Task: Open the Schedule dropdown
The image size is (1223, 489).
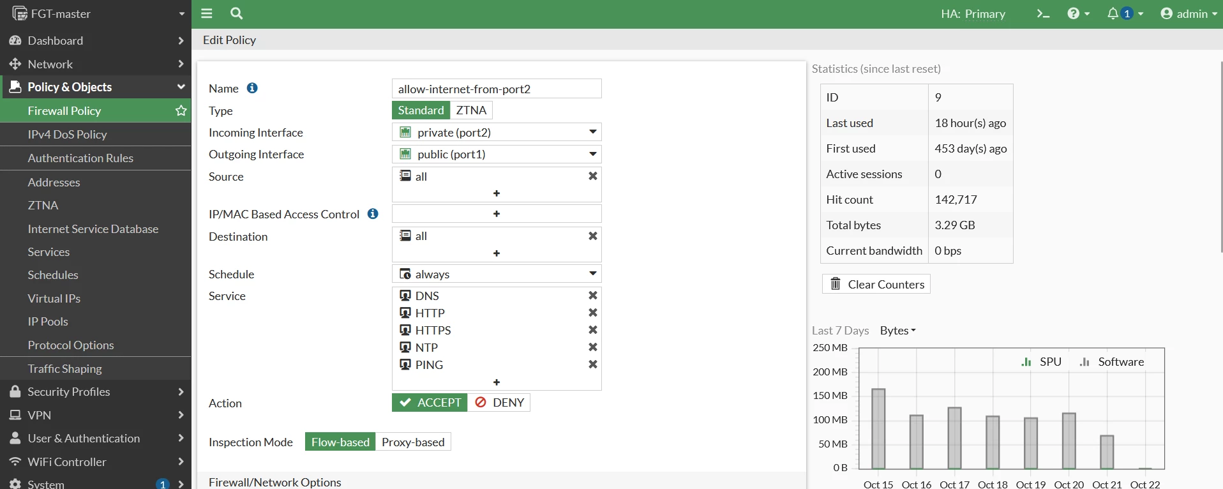Action: [497, 274]
